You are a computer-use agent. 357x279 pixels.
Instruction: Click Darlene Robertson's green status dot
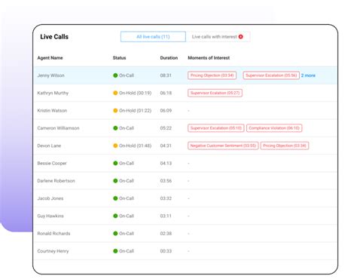(x=115, y=181)
